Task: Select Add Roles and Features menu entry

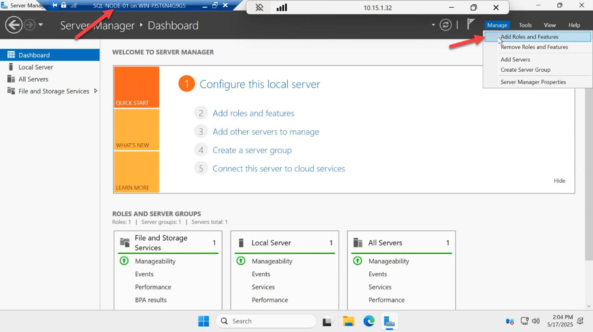Action: click(x=538, y=37)
